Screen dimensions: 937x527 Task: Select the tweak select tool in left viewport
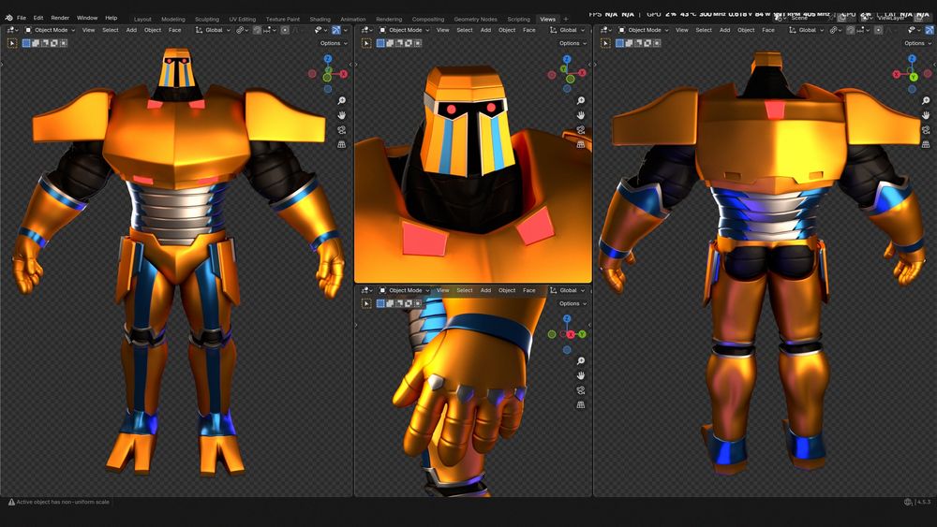tap(12, 43)
